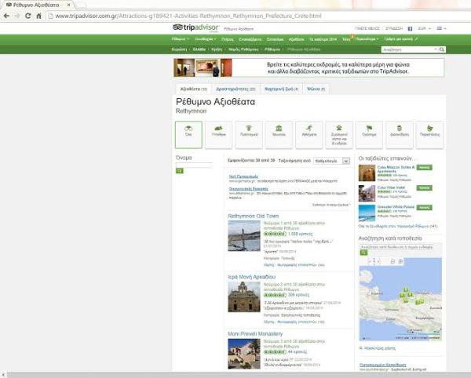Click green search button above map
This screenshot has height=378, width=471.
click(x=363, y=253)
